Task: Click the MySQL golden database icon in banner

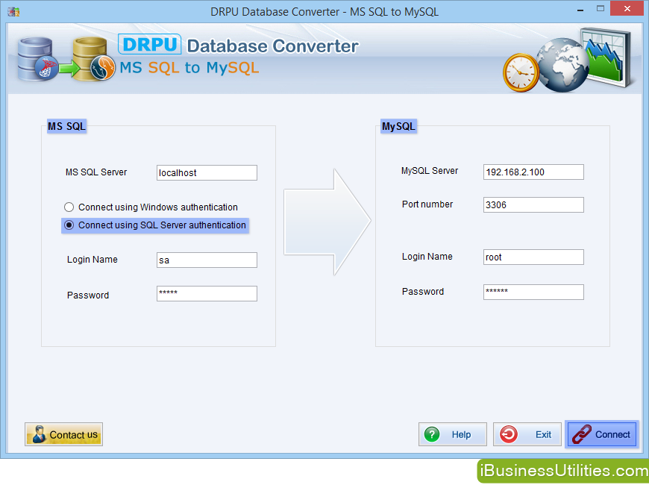Action: (x=94, y=59)
